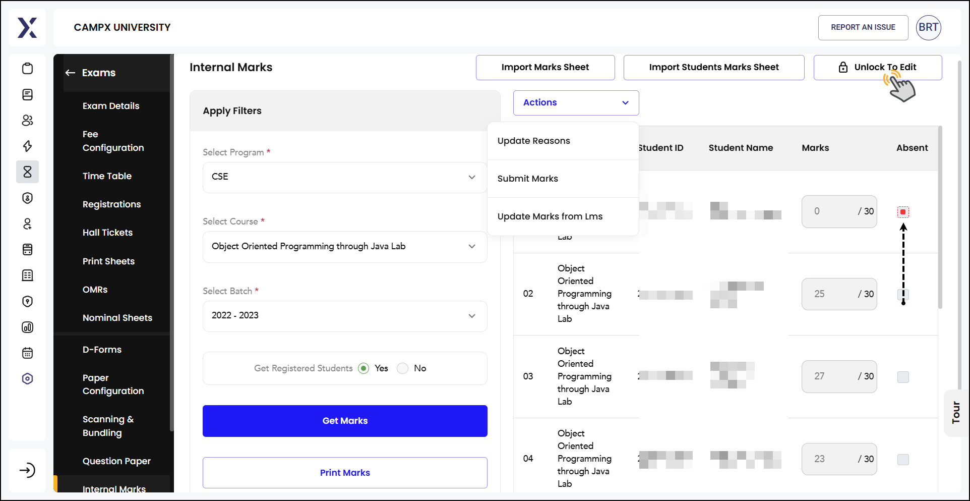
Task: Open the clipboard icon in left rail
Action: point(28,69)
